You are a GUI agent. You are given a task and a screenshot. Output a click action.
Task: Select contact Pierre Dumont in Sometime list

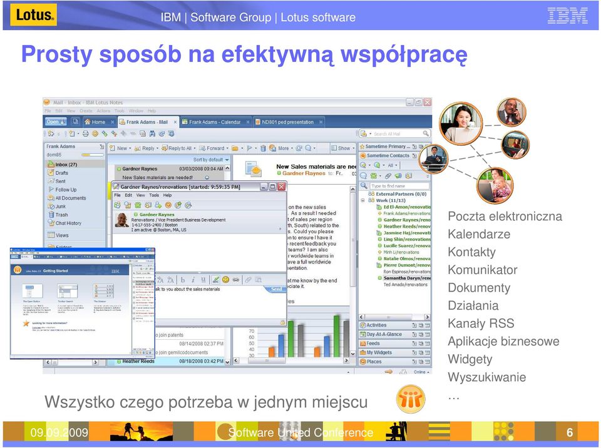[x=404, y=265]
